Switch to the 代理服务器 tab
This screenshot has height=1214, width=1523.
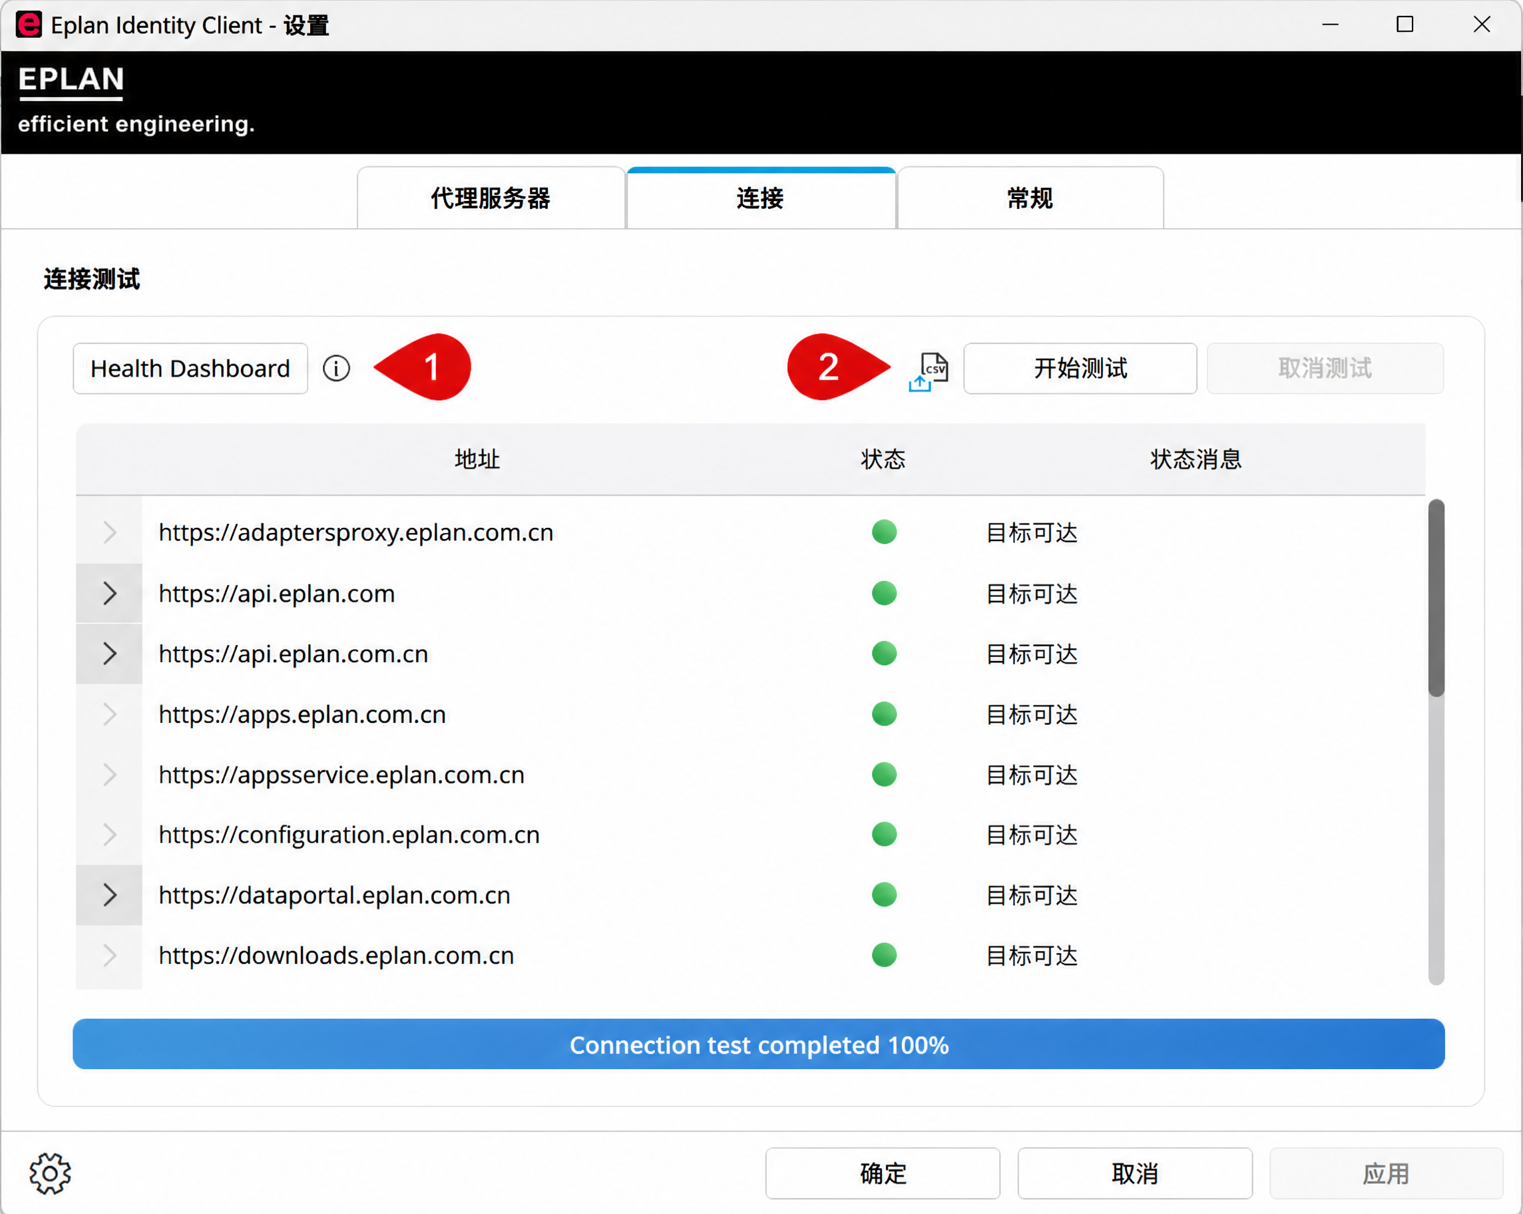[x=491, y=198]
